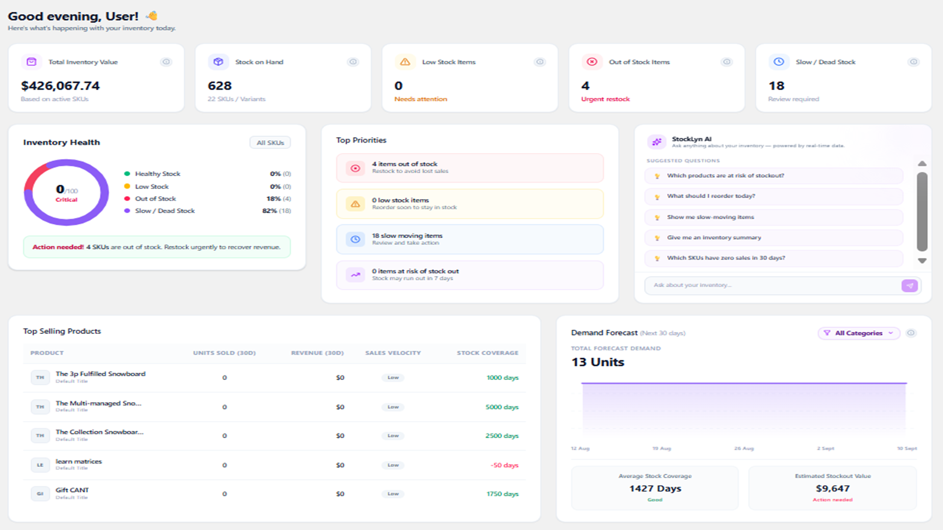The height and width of the screenshot is (530, 943).
Task: Click the up arrow of suggested questions scrollbar
Action: (922, 164)
